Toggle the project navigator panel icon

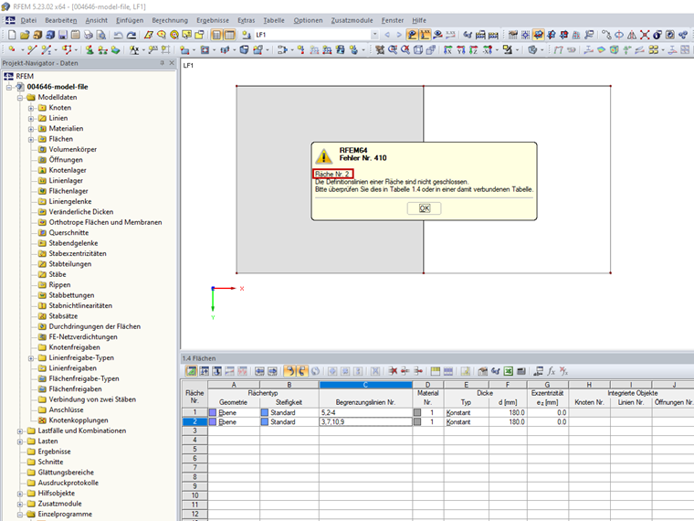click(x=216, y=35)
